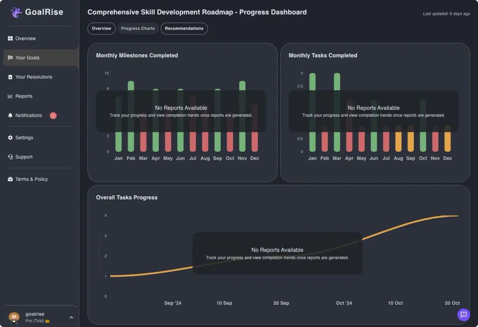Image resolution: width=478 pixels, height=327 pixels.
Task: Click No Reports Available in Overall Tasks Progress
Action: (x=277, y=250)
